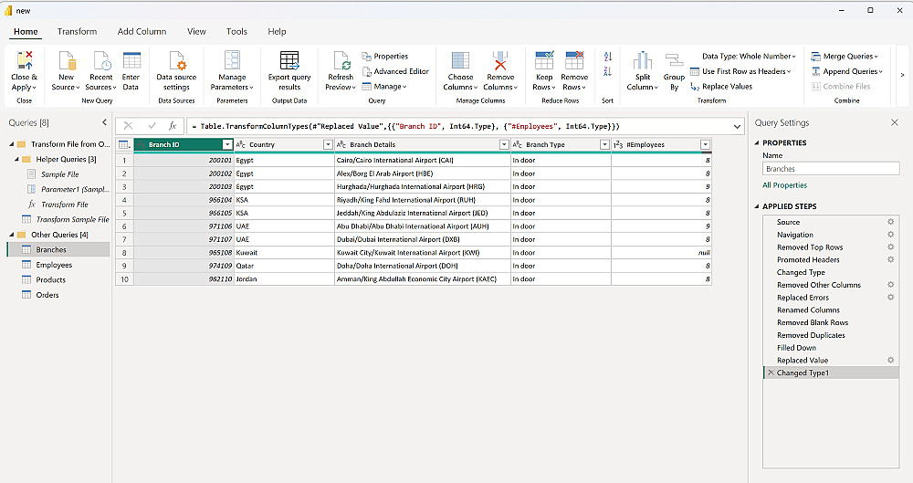Click the Sort ascending icon
This screenshot has height=483, width=913.
[608, 57]
